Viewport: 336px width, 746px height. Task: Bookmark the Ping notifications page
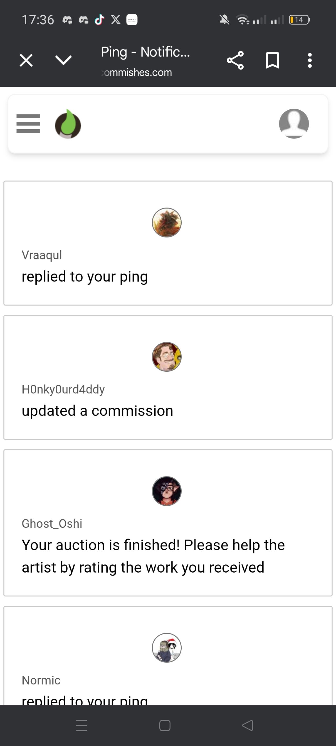(x=272, y=61)
